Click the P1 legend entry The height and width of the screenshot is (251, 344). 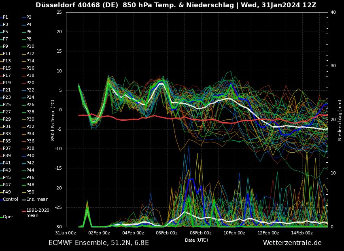tap(5, 17)
